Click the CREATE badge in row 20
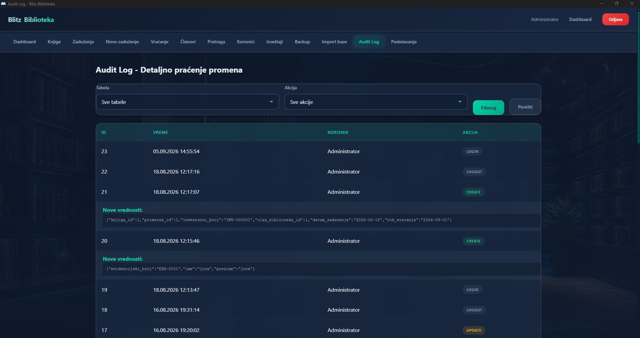This screenshot has width=640, height=338. coord(473,241)
